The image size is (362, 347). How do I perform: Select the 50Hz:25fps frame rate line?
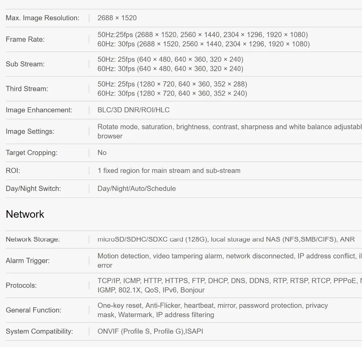click(203, 35)
